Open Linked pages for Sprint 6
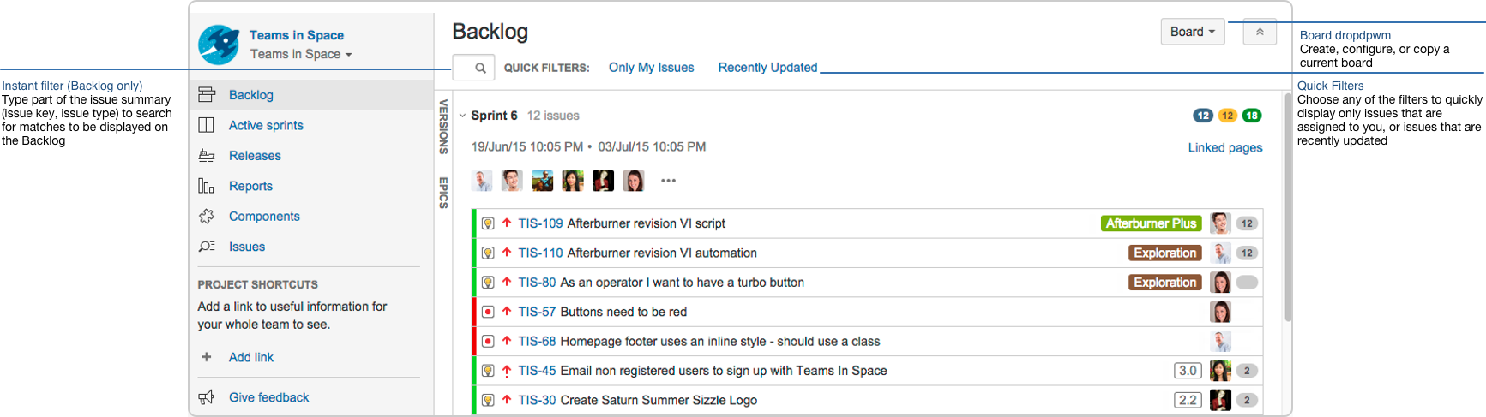Screen dimensions: 1486x417 pos(1225,147)
